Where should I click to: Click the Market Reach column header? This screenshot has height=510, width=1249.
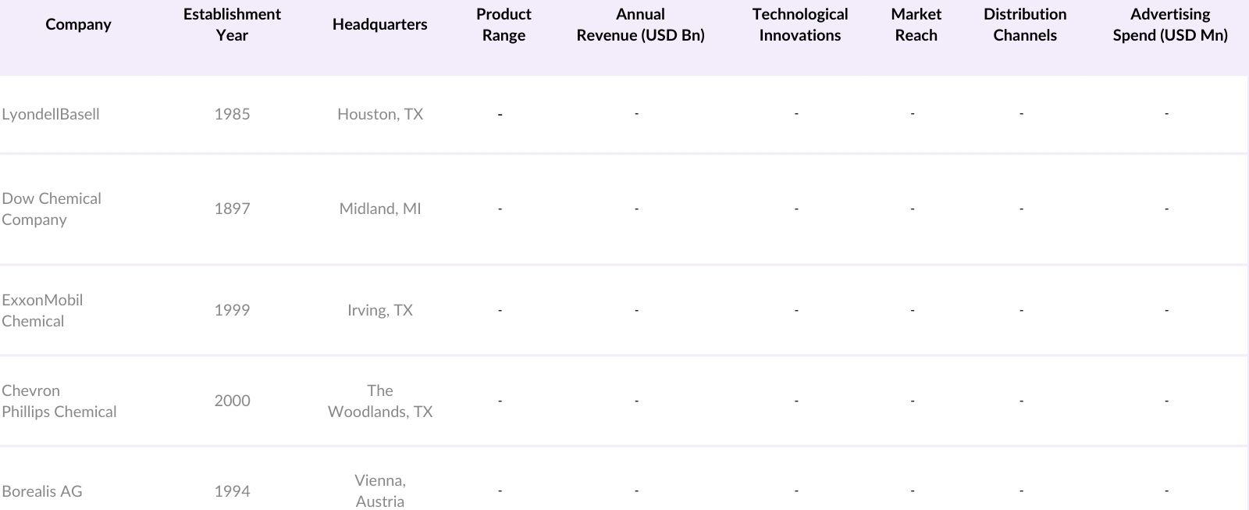916,24
